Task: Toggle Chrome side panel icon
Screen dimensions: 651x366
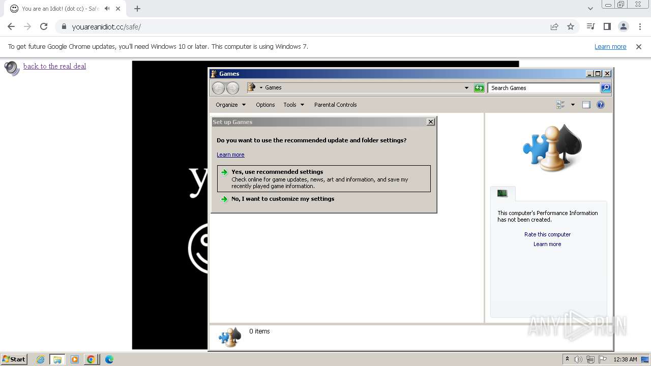Action: 607,26
